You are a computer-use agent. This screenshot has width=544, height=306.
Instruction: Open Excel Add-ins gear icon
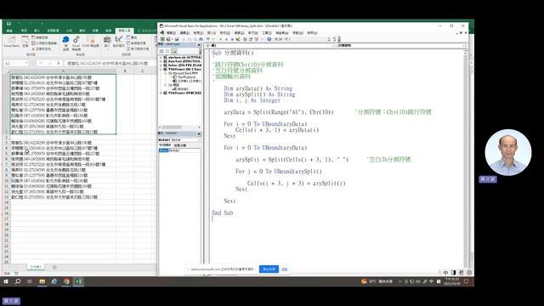tap(76, 43)
